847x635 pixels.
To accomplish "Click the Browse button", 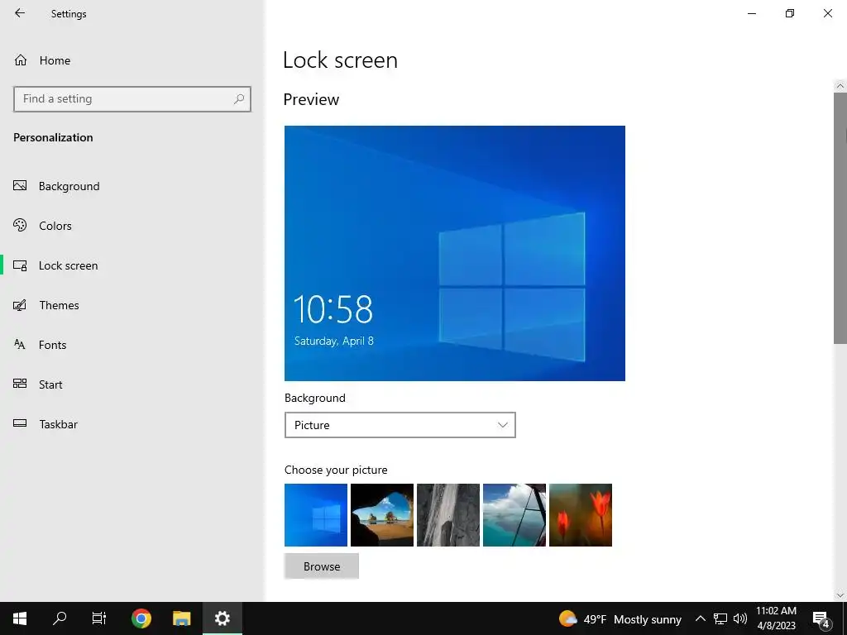I will pos(322,566).
